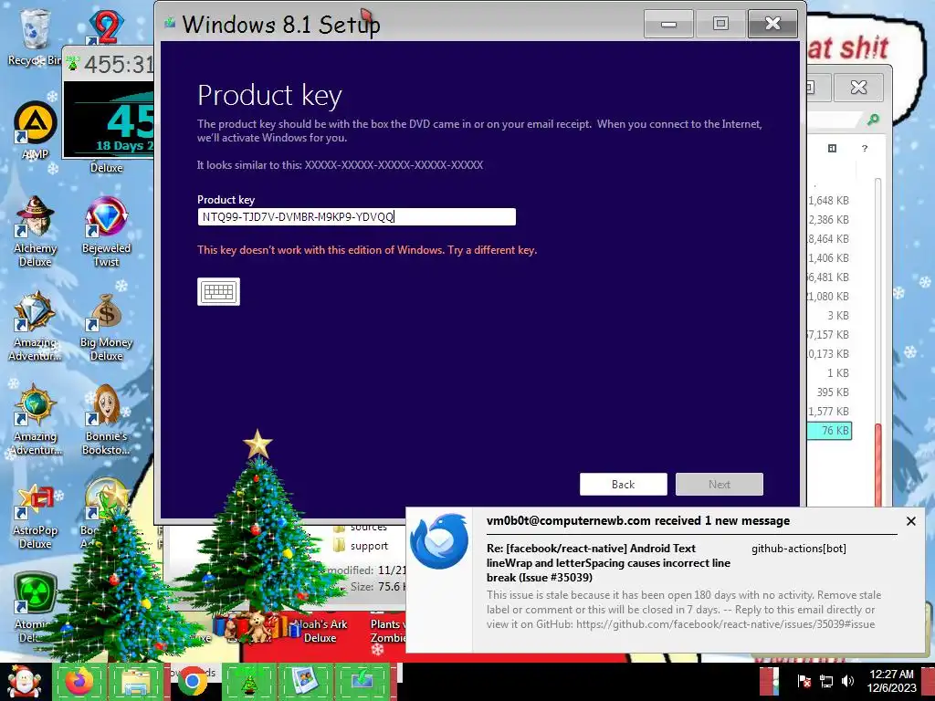Viewport: 935px width, 701px height.
Task: Open the react-native Issue #35039 email subject
Action: [x=608, y=562]
